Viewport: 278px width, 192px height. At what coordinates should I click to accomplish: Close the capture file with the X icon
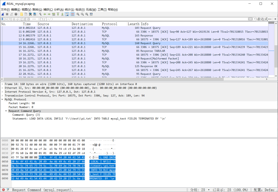coord(30,14)
